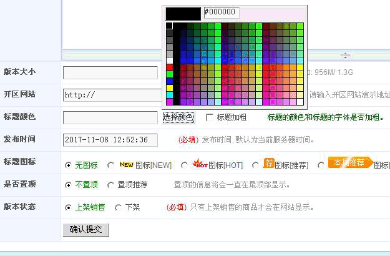Pick the dark gray swatch below black
The width and height of the screenshot is (390, 256).
pos(169,33)
